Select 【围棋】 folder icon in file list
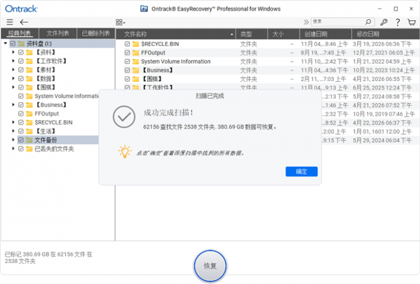This screenshot has width=420, height=284. [x=136, y=79]
